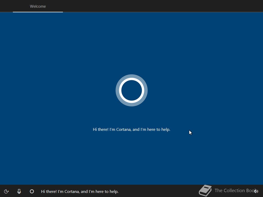Click the centered Cortana greeting text
The height and width of the screenshot is (197, 263).
pyautogui.click(x=131, y=130)
